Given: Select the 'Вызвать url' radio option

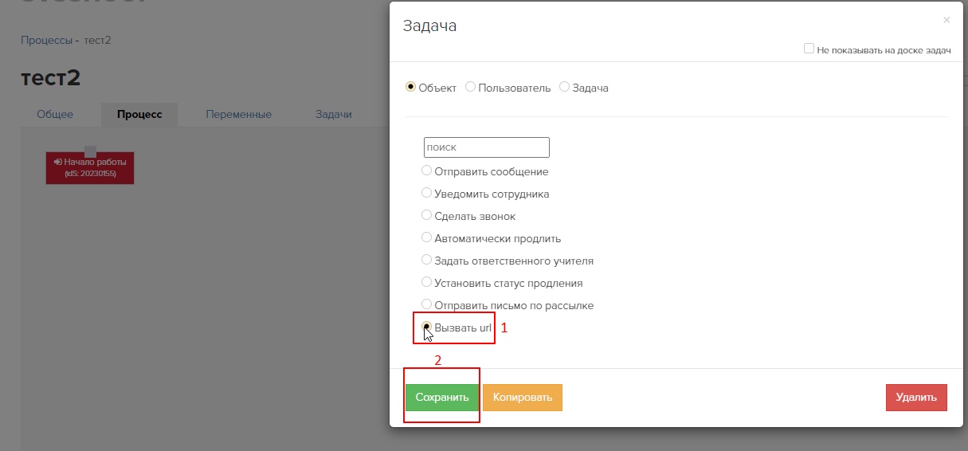Looking at the screenshot, I should coord(427,327).
